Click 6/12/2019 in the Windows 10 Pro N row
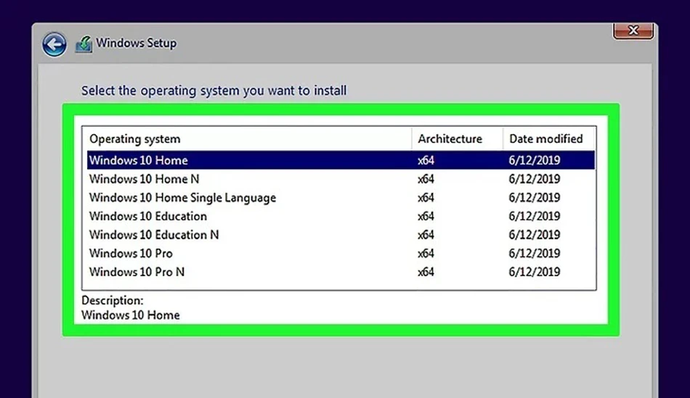Image resolution: width=690 pixels, height=398 pixels. click(x=535, y=272)
